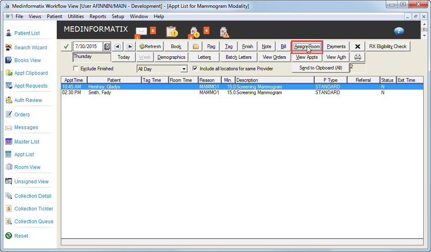The height and width of the screenshot is (252, 431).
Task: Uncheck Include all locations for same Provider
Action: (x=195, y=69)
